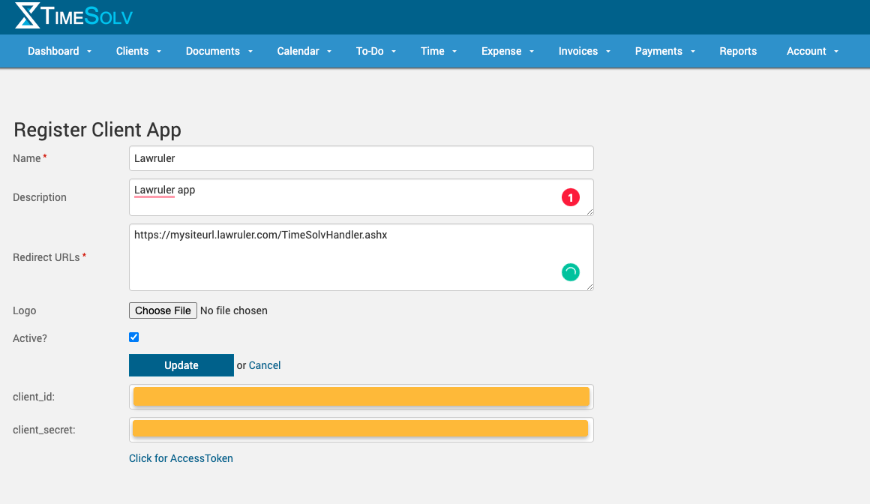Click the Choose File button for Logo
This screenshot has width=870, height=504.
(x=163, y=310)
